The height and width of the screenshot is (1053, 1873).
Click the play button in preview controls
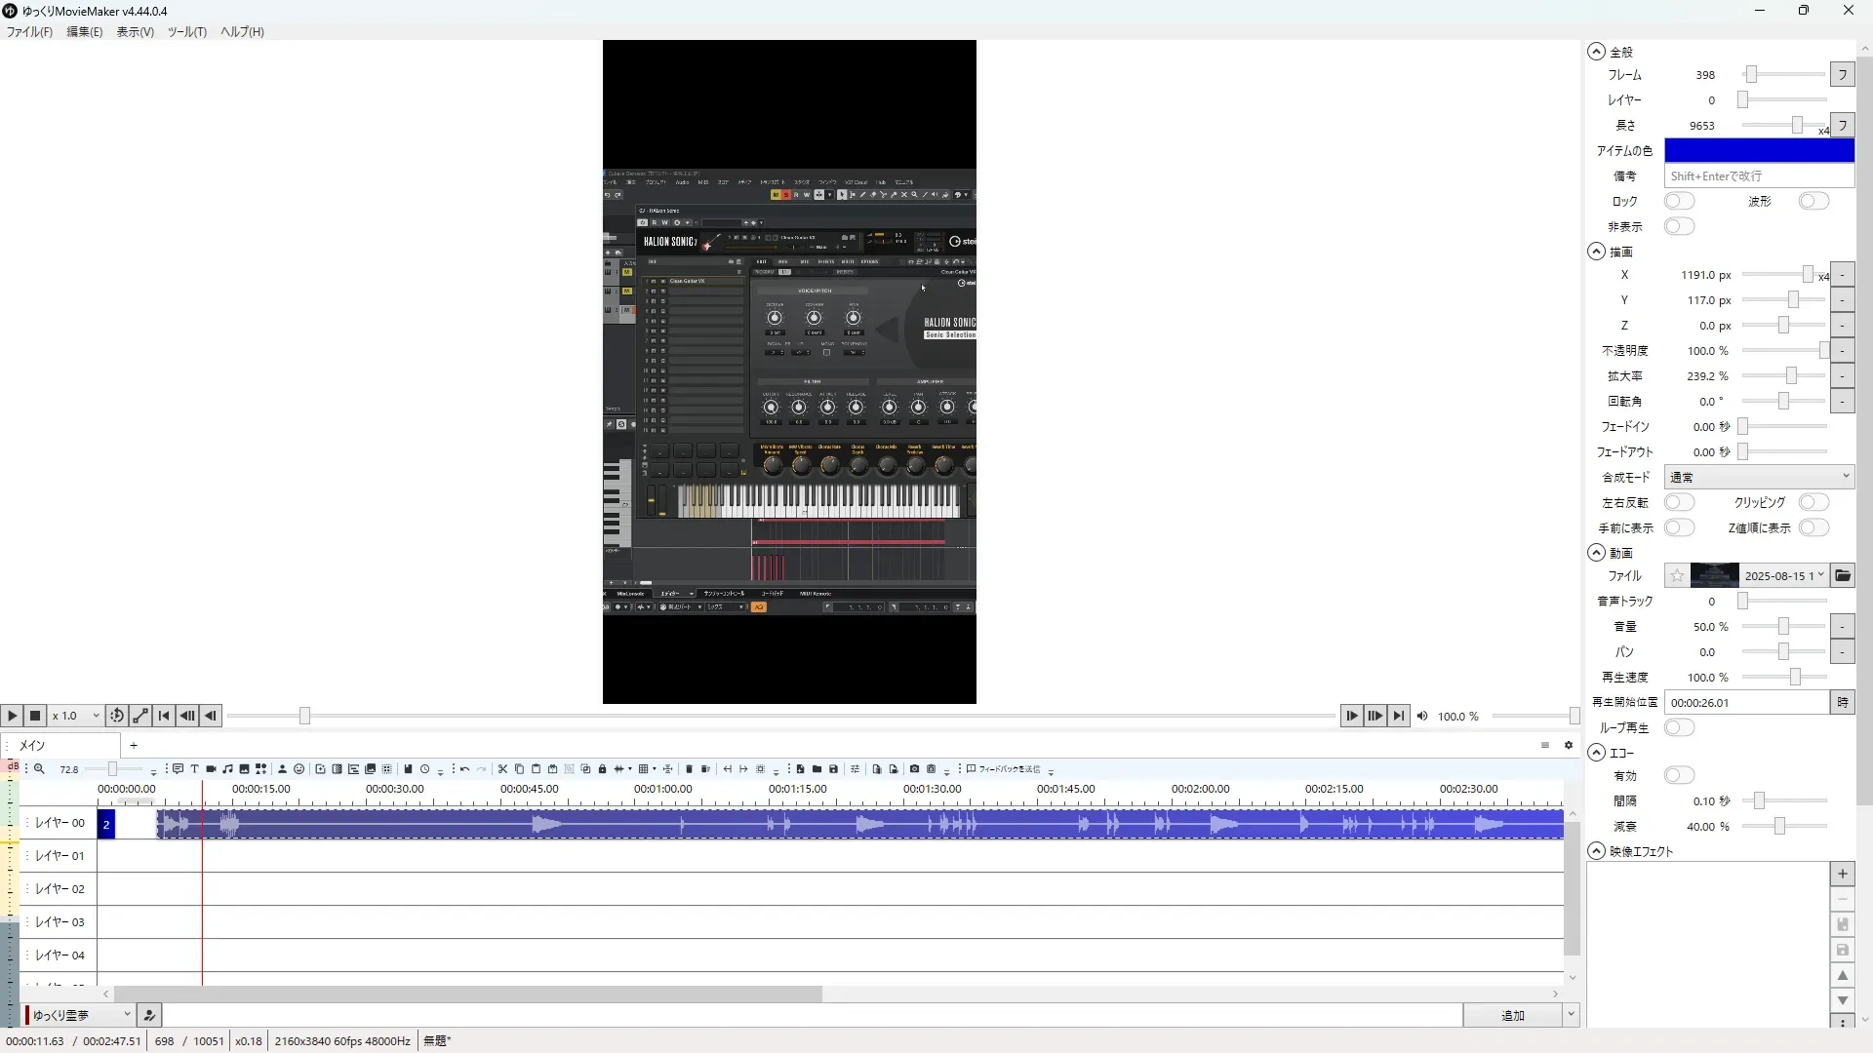[12, 716]
